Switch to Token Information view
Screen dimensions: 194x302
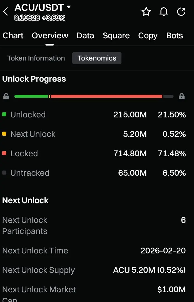pos(36,58)
